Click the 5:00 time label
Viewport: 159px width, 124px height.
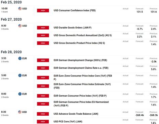pos(4,75)
